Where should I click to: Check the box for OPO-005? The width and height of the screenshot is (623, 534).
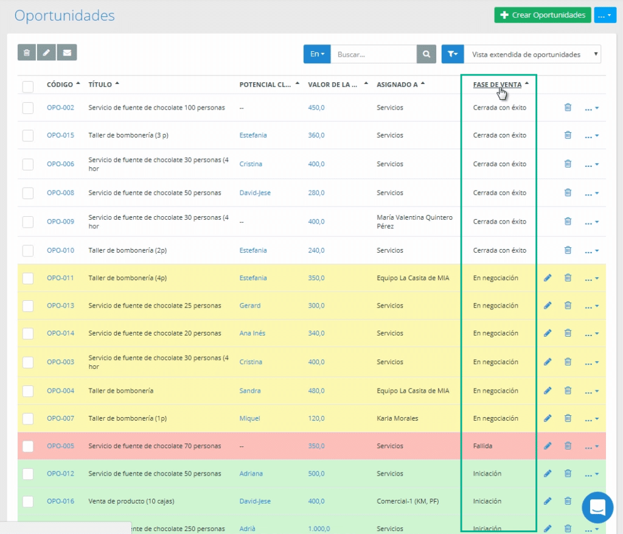coord(28,446)
